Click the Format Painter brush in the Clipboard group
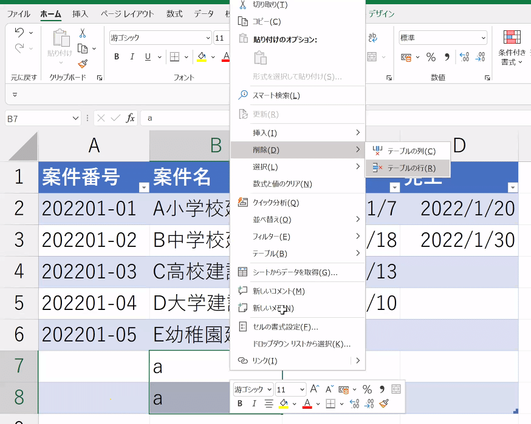Image resolution: width=531 pixels, height=424 pixels. click(x=82, y=64)
